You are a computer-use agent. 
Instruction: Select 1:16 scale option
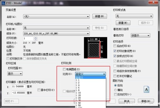pyautogui.click(x=90, y=95)
